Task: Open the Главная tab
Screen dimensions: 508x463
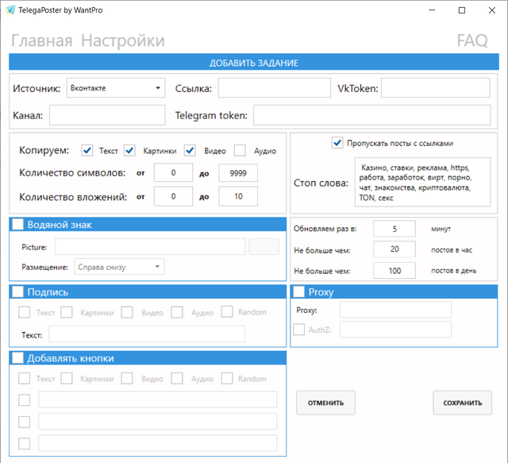Action: pos(42,41)
